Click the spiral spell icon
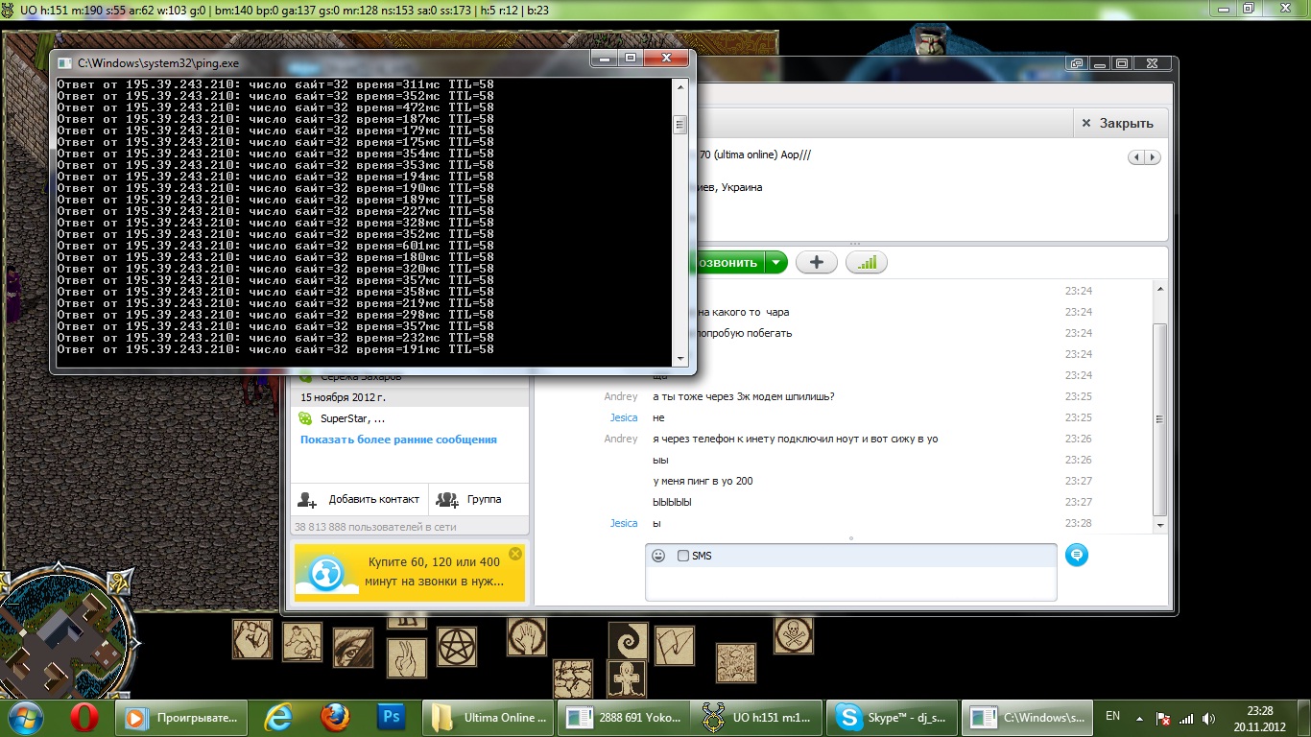The image size is (1311, 737). pos(629,641)
